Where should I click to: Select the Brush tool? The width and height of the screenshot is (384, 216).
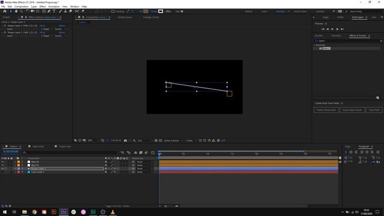[x=60, y=11]
